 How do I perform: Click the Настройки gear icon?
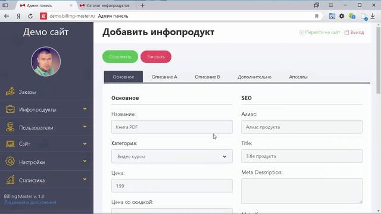(x=10, y=162)
